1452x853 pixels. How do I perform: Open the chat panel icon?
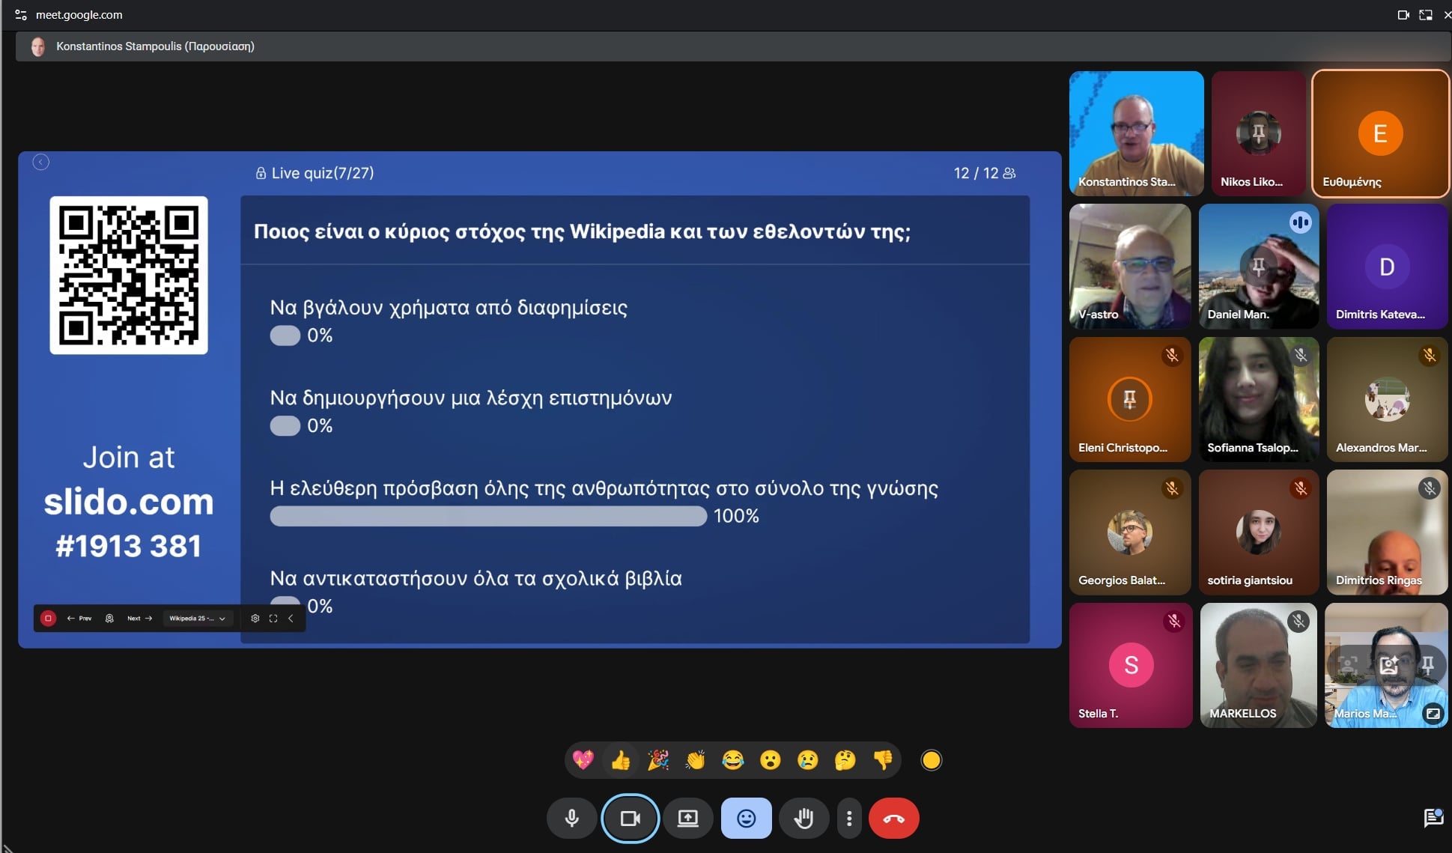1433,818
